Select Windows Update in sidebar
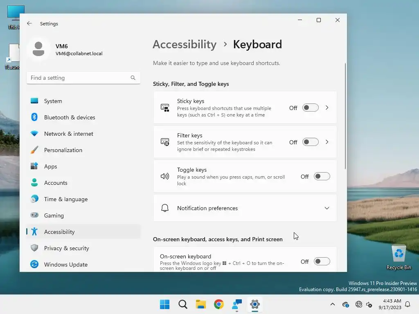419x314 pixels. click(83, 265)
